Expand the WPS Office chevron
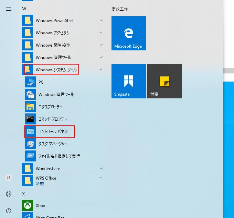Screen dimensions: 234x218 point(101,178)
